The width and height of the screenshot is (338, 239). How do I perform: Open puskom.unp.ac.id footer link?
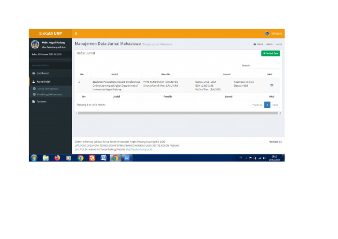139,149
